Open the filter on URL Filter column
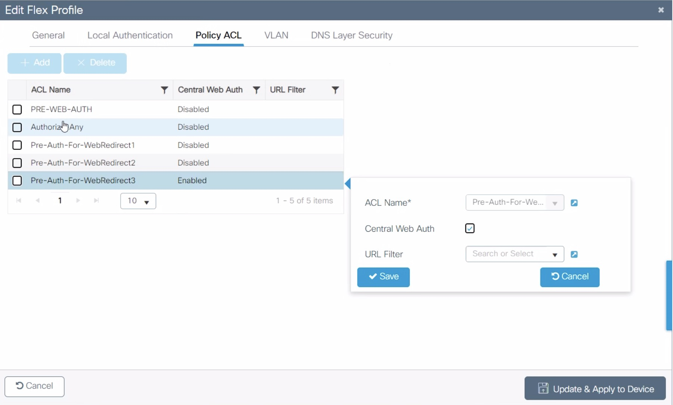This screenshot has width=673, height=405. (335, 90)
